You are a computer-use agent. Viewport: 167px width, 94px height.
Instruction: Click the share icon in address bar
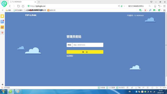pyautogui.click(x=119, y=6)
